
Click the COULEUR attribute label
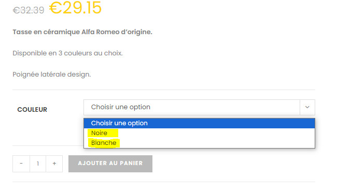(32, 110)
